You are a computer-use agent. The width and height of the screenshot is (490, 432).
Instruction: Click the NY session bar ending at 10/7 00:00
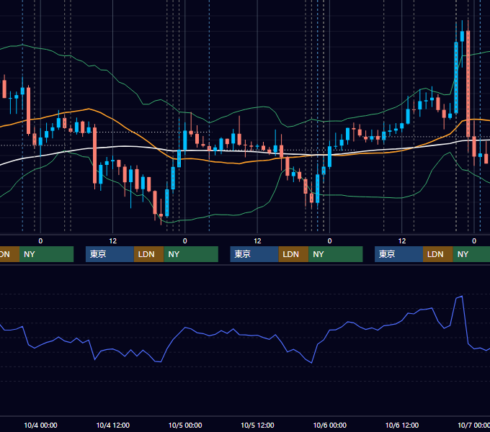click(471, 254)
